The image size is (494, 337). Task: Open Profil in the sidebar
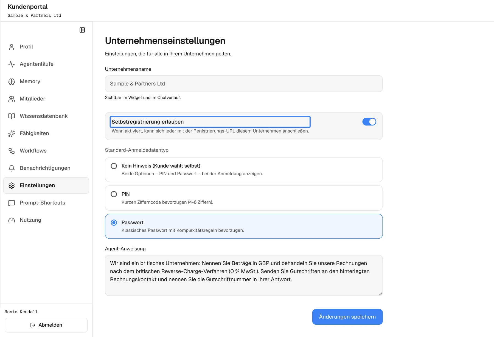tap(46, 47)
